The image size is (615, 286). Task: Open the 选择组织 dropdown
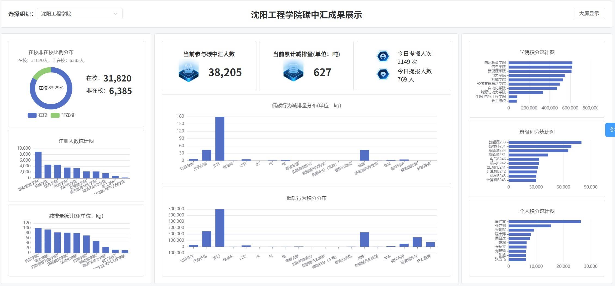tap(79, 14)
